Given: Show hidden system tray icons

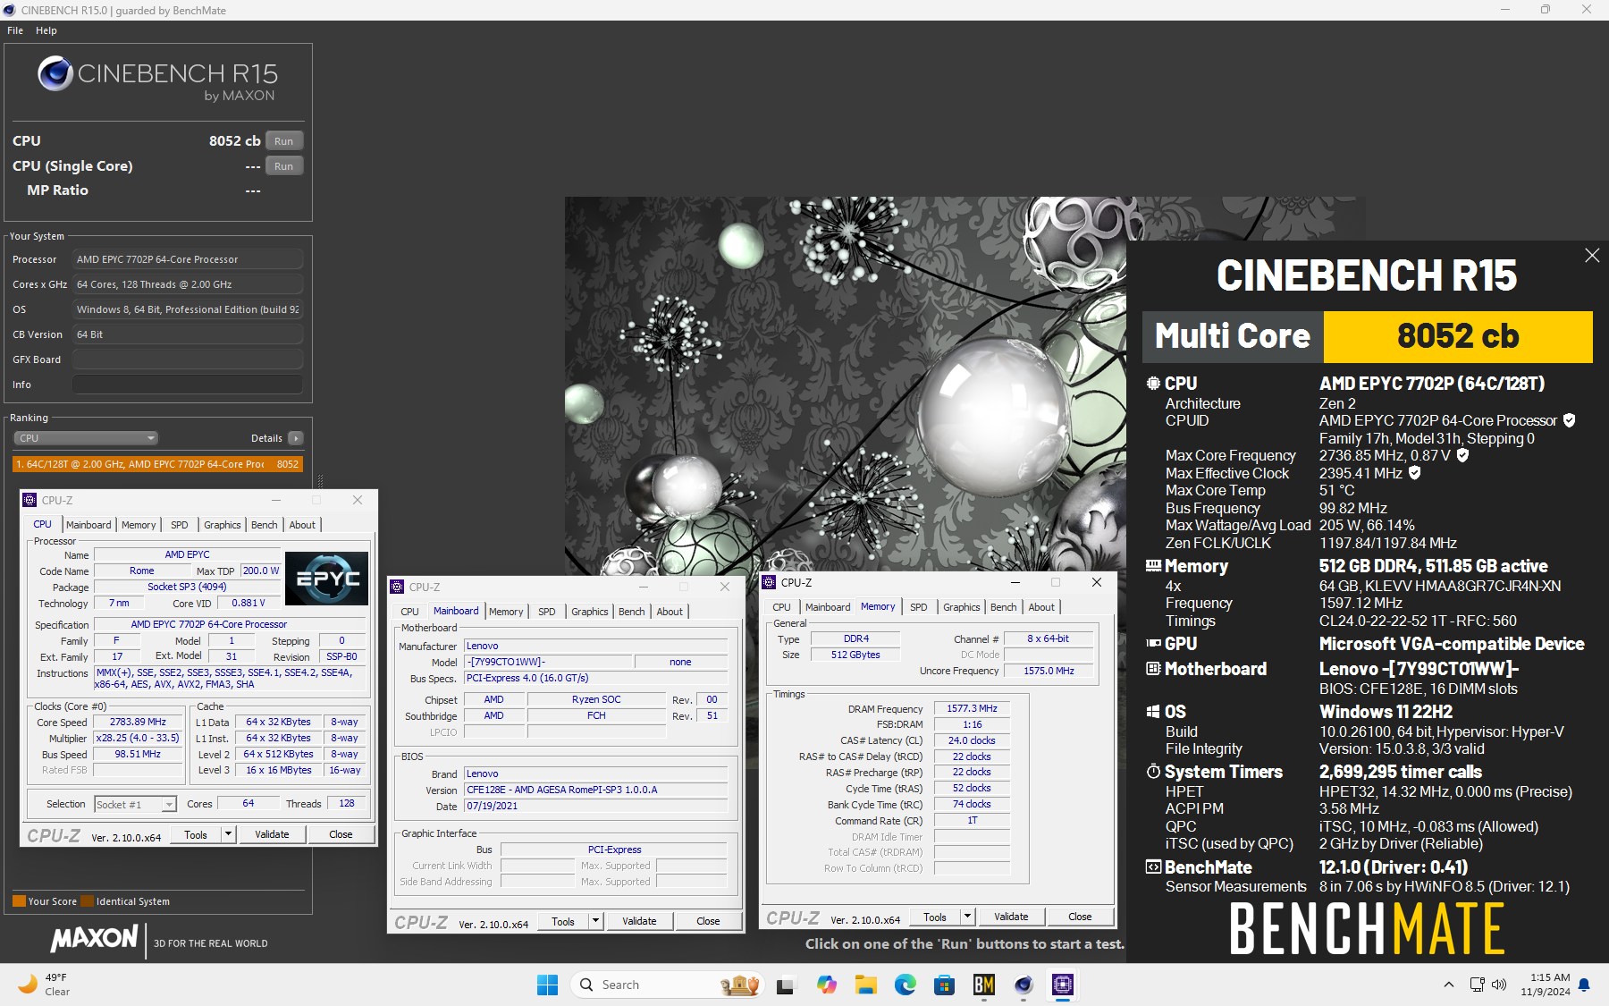Looking at the screenshot, I should tap(1448, 985).
